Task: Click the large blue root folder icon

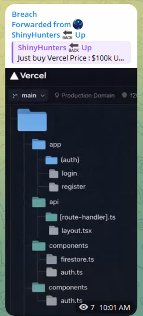Action: [x=32, y=120]
